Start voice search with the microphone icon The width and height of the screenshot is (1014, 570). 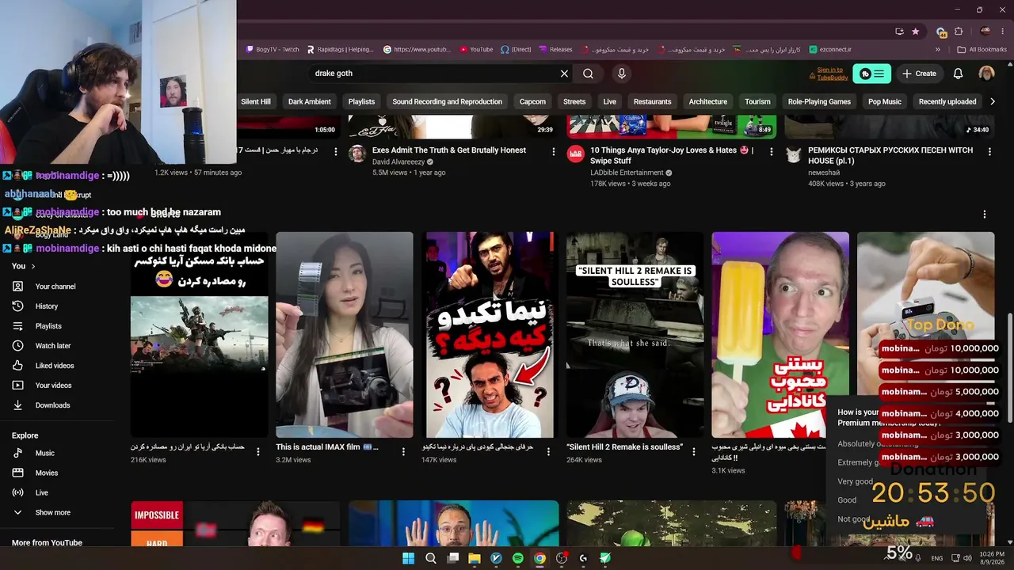pyautogui.click(x=621, y=74)
